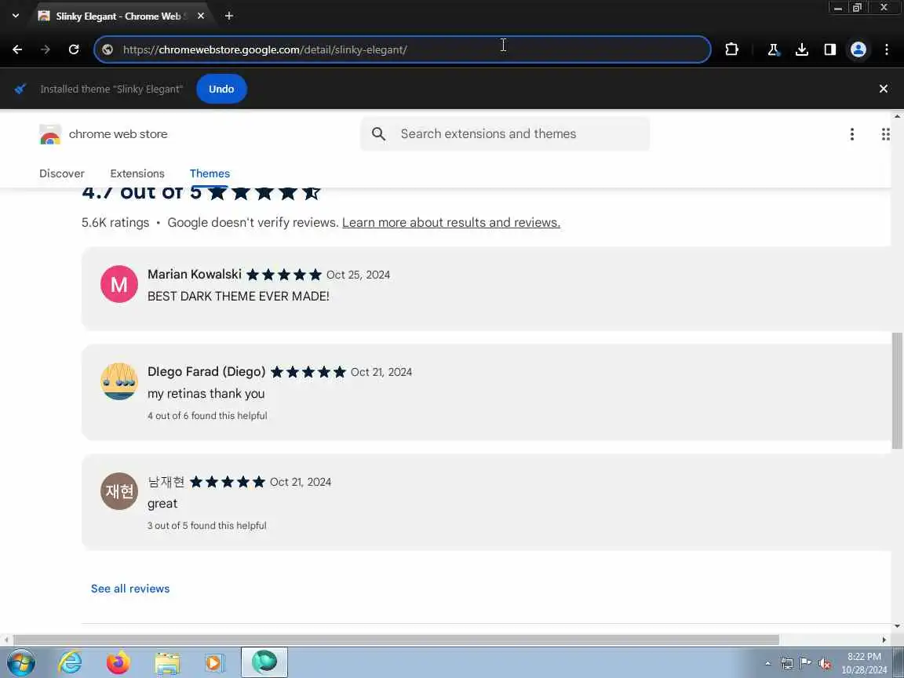Click Marian Kowalski's avatar

tap(119, 284)
